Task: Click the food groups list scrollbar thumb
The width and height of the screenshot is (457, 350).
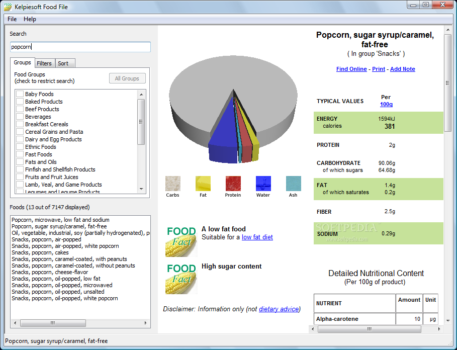Action: (141, 122)
